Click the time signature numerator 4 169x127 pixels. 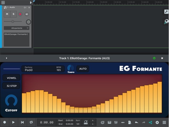pos(93,121)
